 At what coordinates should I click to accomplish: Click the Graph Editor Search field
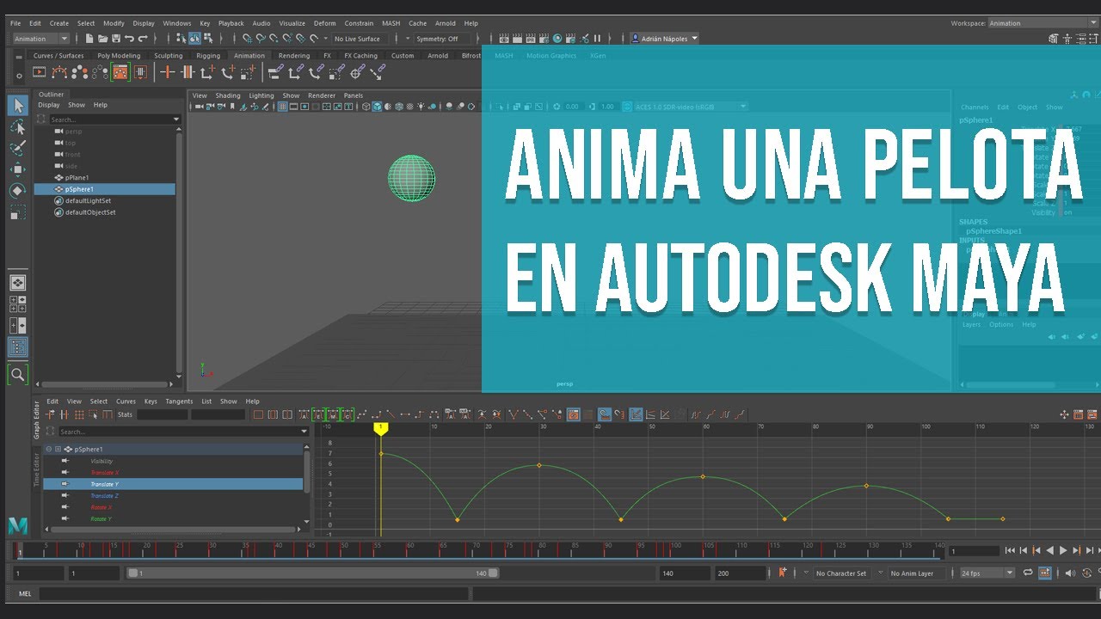pyautogui.click(x=183, y=432)
